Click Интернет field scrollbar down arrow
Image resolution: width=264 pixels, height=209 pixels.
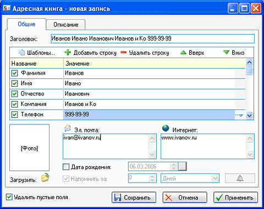[x=250, y=155]
